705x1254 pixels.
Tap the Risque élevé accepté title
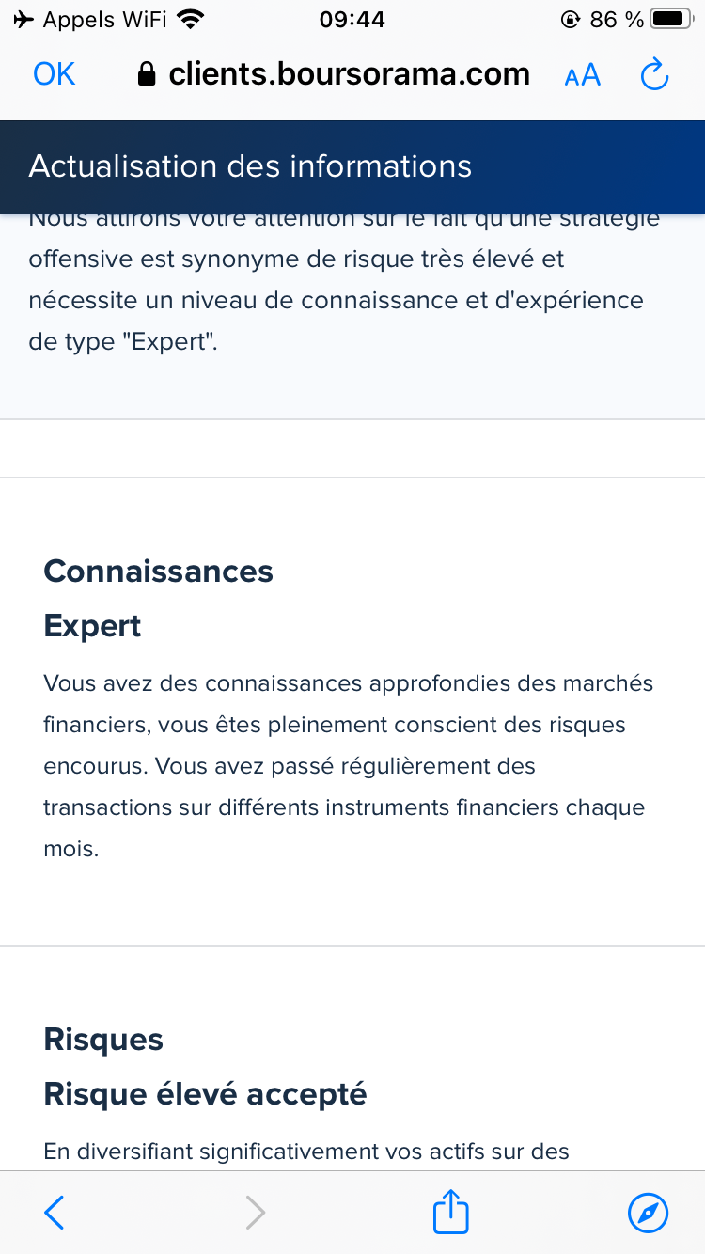click(x=205, y=1094)
